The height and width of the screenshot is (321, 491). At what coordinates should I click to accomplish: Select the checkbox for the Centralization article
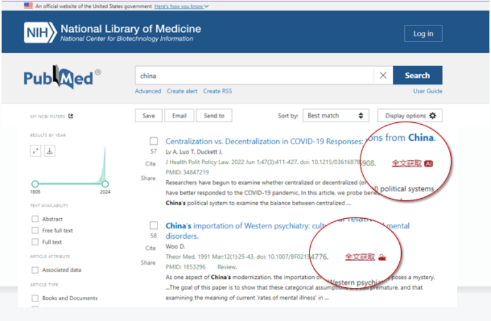[x=154, y=141]
